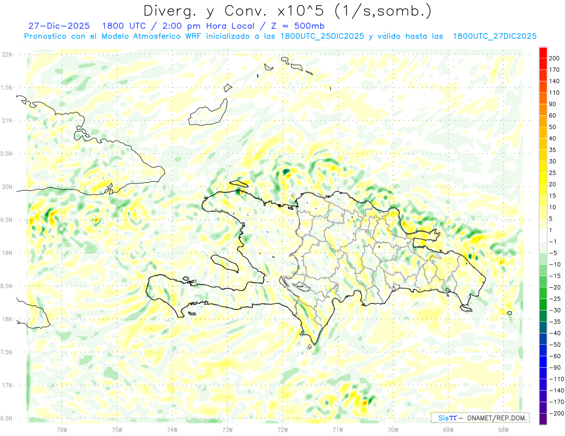Click the '75W' longitude axis label
The height and width of the screenshot is (436, 565).
coord(117,429)
